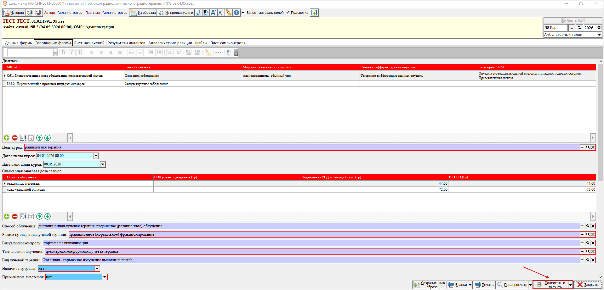Expand the Наличие перерыва dropdown
The width and height of the screenshot is (604, 290).
(97, 268)
